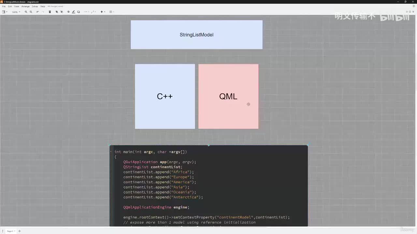
Task: Open the File menu
Action: 4,6
